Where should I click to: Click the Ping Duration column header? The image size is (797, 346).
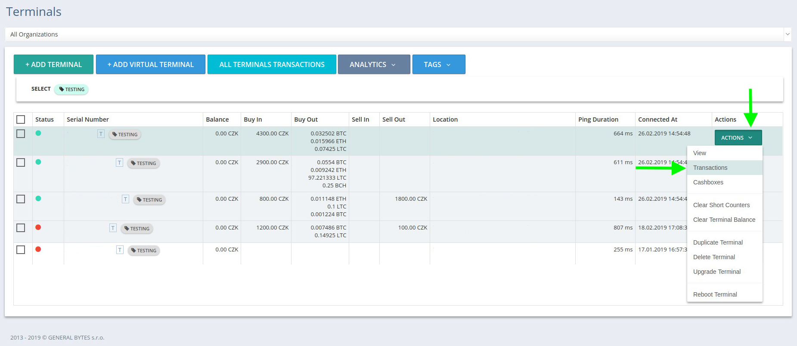click(x=598, y=119)
